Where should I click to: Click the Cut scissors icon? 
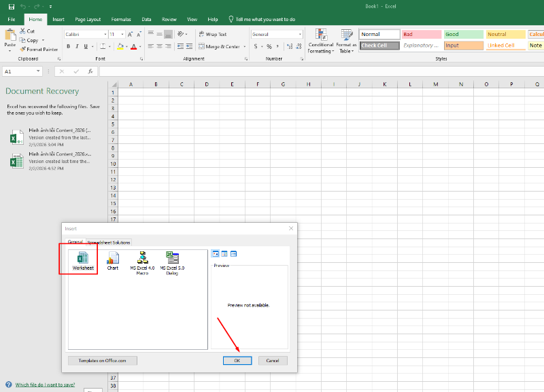[23, 31]
